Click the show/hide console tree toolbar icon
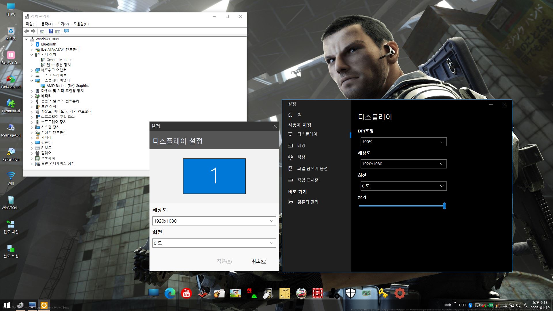Viewport: 553px width, 311px height. [x=42, y=31]
